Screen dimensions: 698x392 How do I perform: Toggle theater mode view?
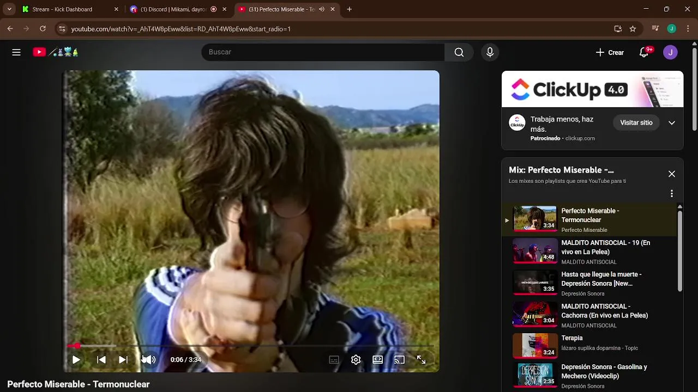(x=377, y=360)
